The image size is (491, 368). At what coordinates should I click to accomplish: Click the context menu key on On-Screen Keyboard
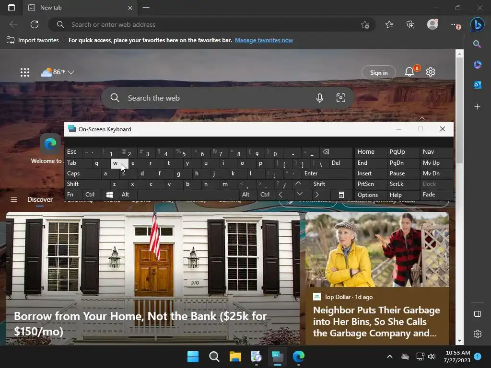(x=341, y=195)
